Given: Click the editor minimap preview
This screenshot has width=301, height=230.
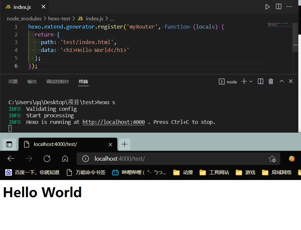Looking at the screenshot, I should click(280, 25).
